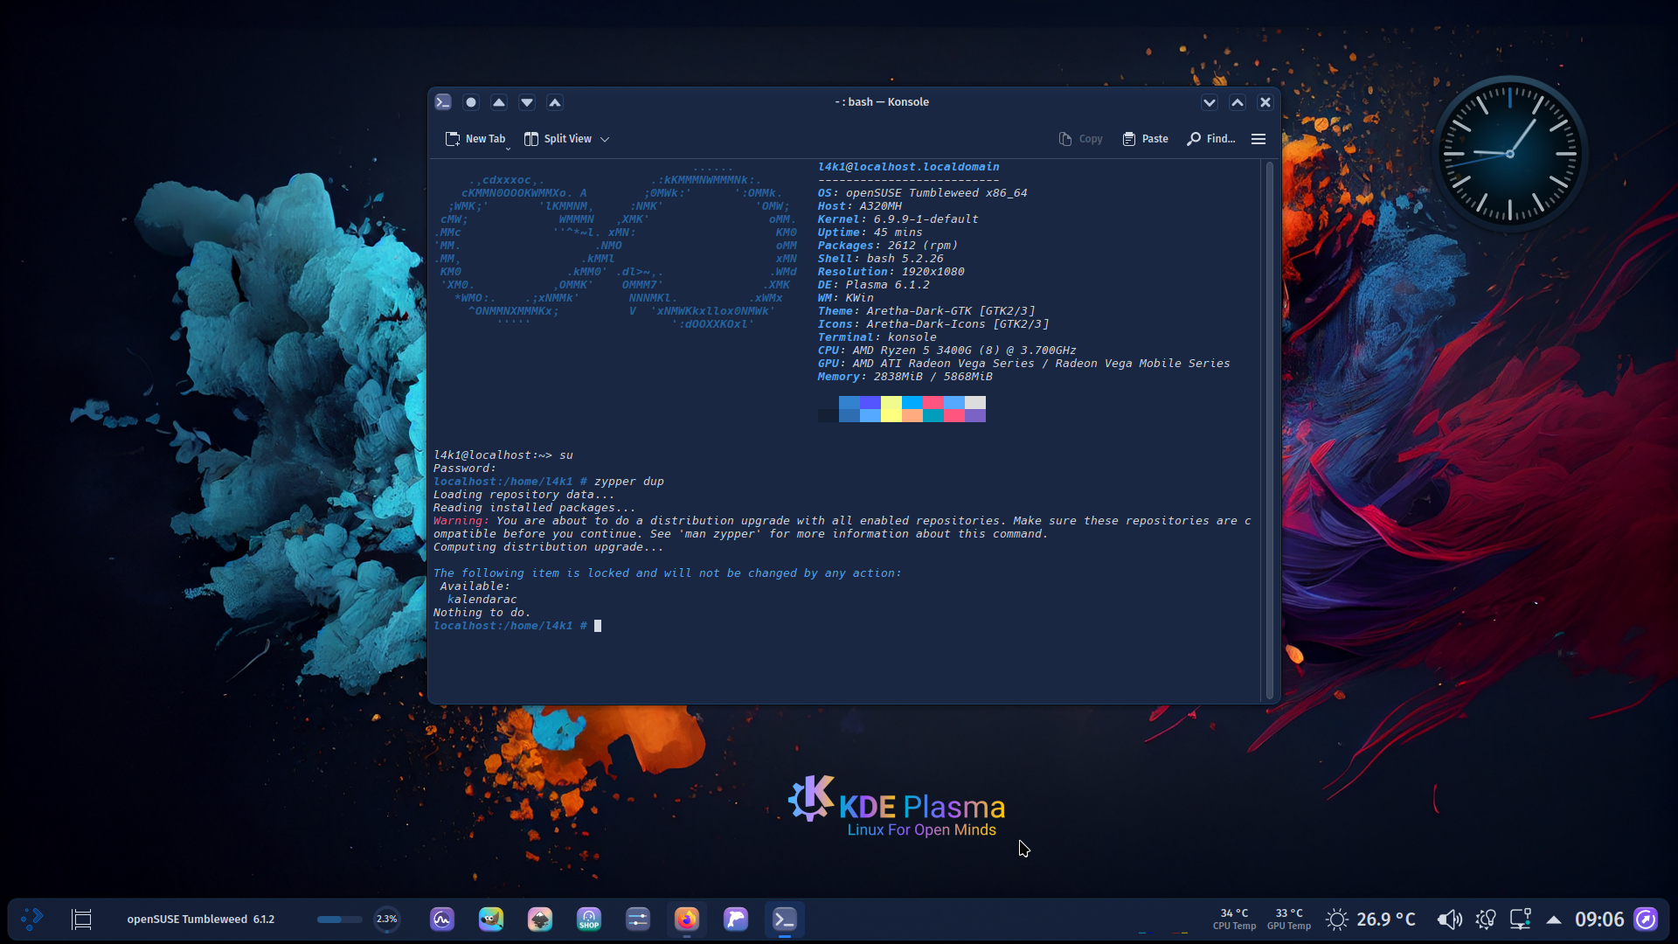Click keep-above filled triangle button in title bar
Image resolution: width=1678 pixels, height=944 pixels.
point(499,102)
